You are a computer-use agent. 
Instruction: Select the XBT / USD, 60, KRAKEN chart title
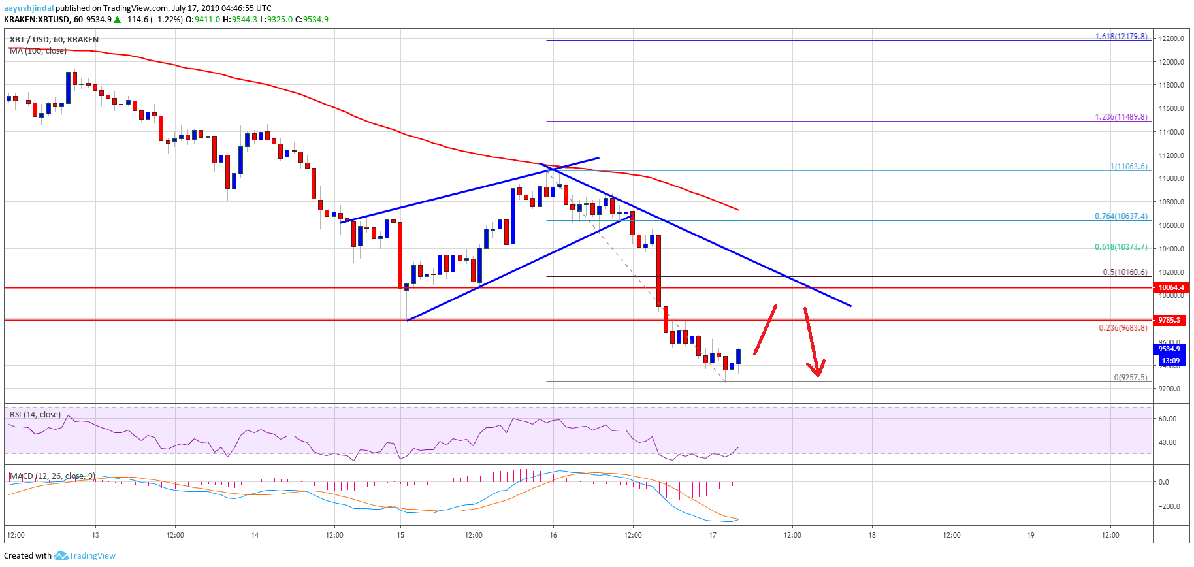click(54, 40)
